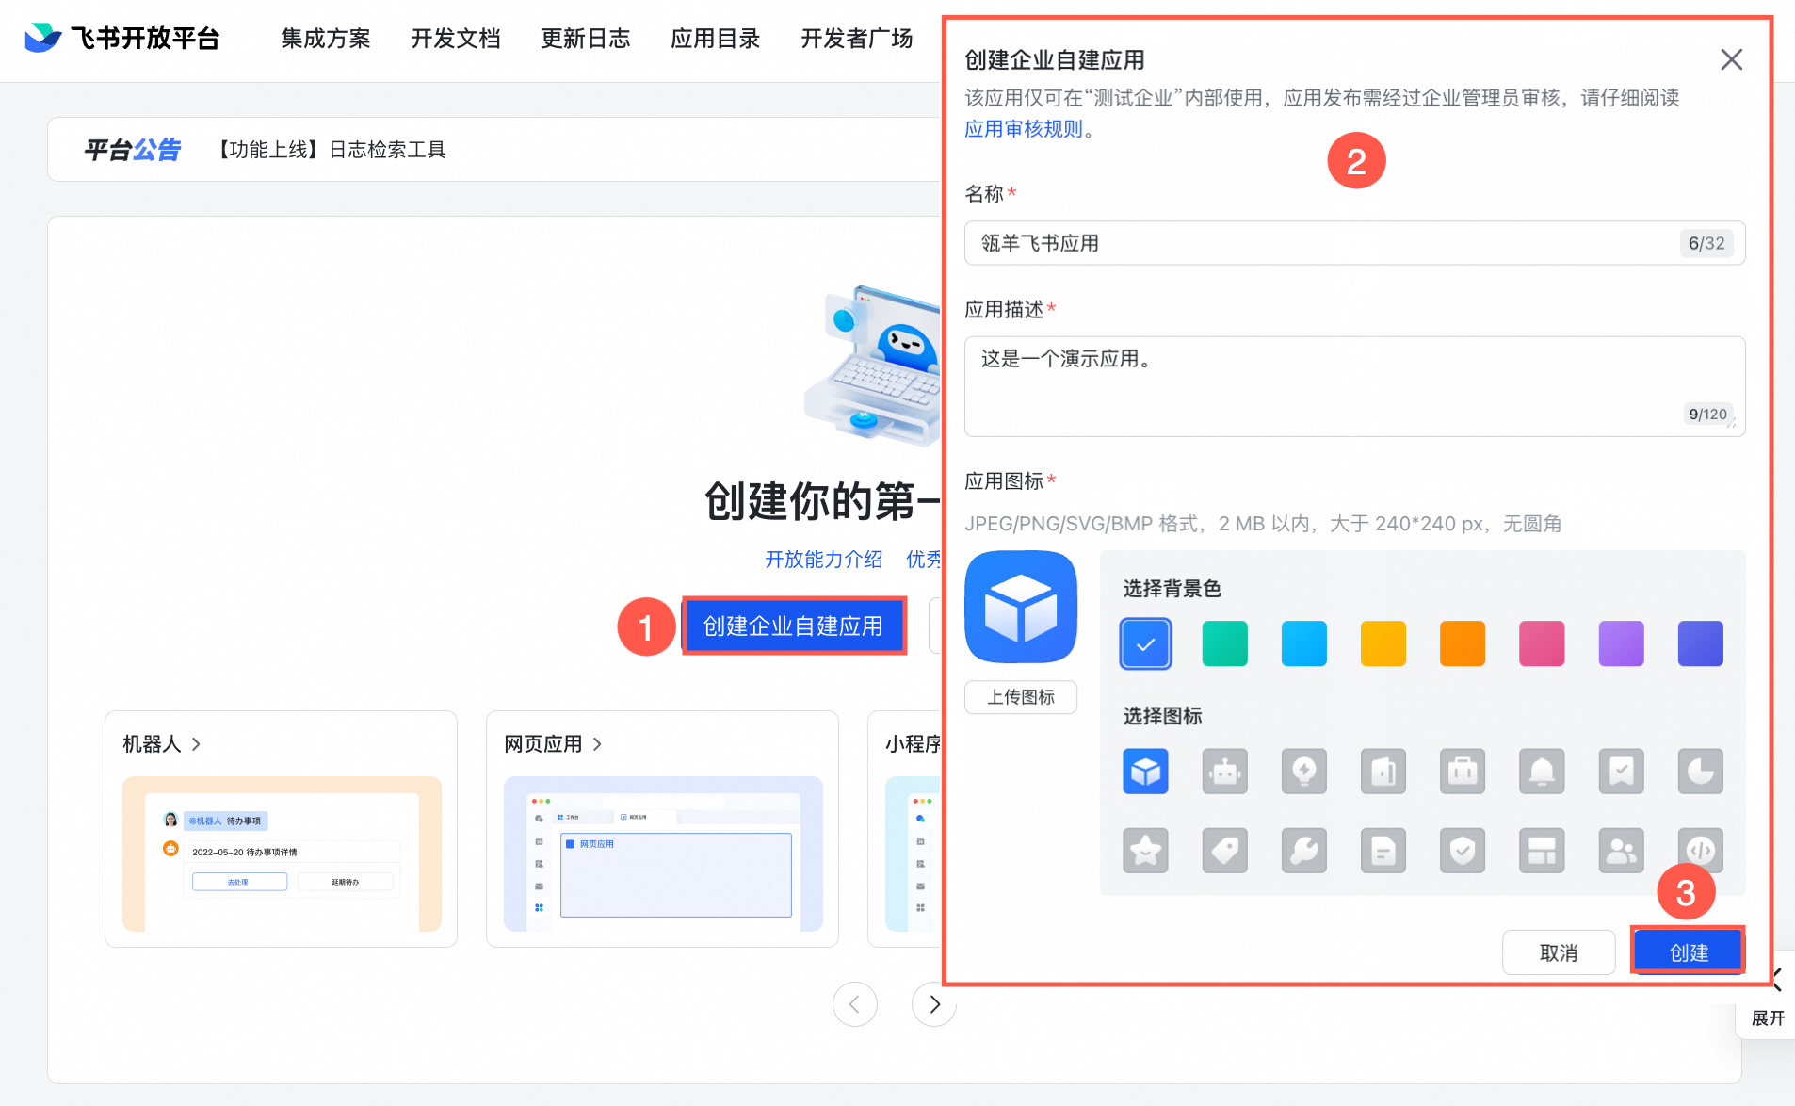
Task: Expand the 网页应用 category arrow
Action: 597,744
